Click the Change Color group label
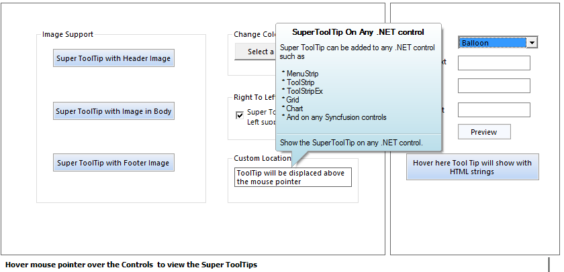 (253, 35)
